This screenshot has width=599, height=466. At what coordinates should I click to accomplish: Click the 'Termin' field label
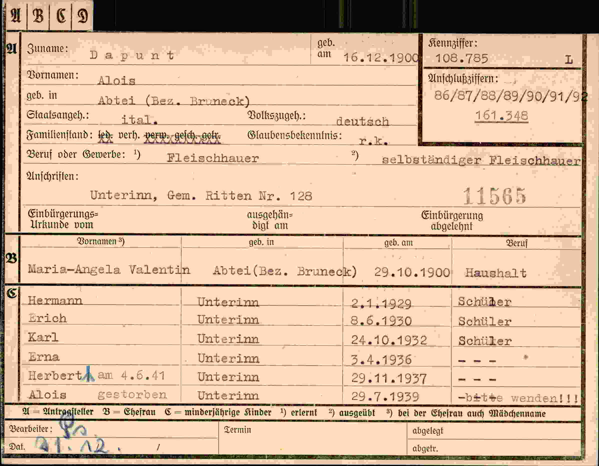[237, 429]
